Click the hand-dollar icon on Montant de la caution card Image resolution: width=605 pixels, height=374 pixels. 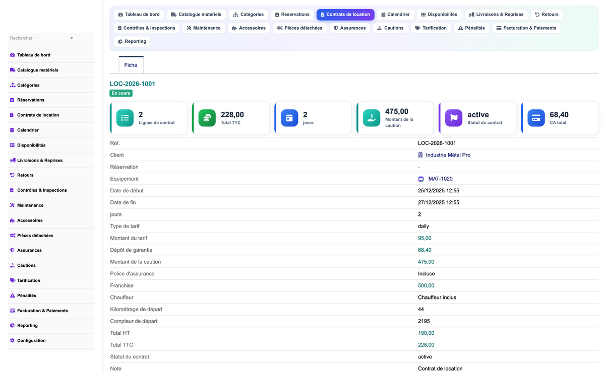click(x=372, y=118)
